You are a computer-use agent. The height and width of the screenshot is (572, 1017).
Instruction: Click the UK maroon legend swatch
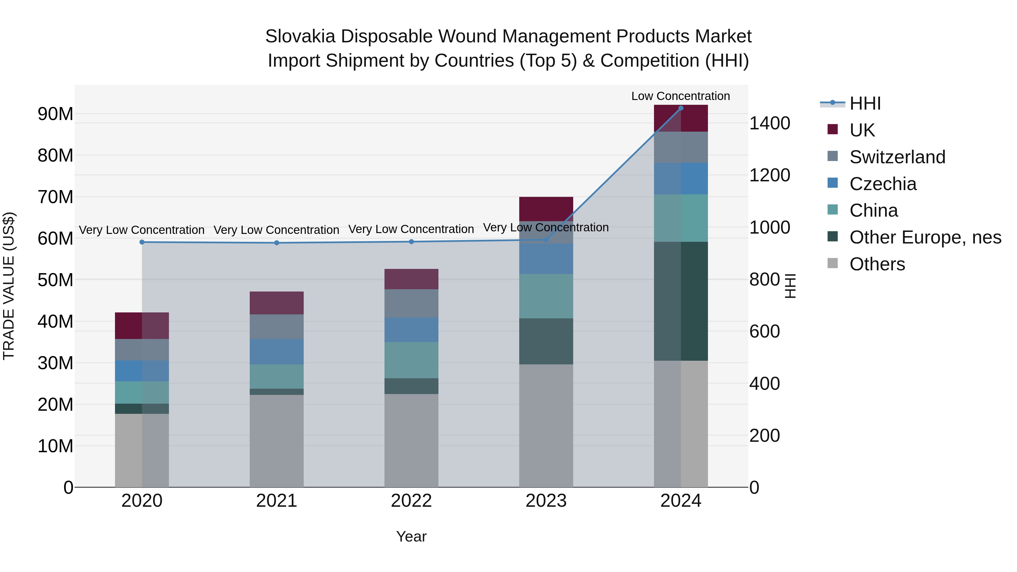coord(833,129)
